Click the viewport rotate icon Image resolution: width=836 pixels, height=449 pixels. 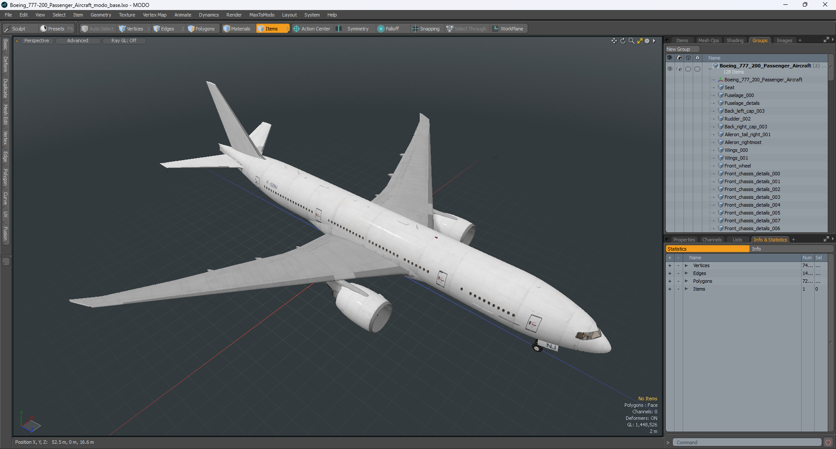click(x=623, y=41)
